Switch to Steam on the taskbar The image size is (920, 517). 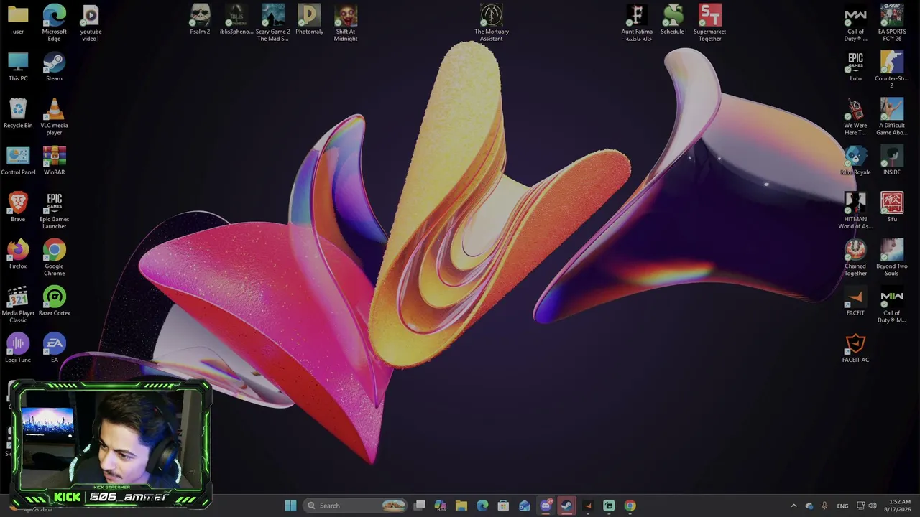[566, 506]
